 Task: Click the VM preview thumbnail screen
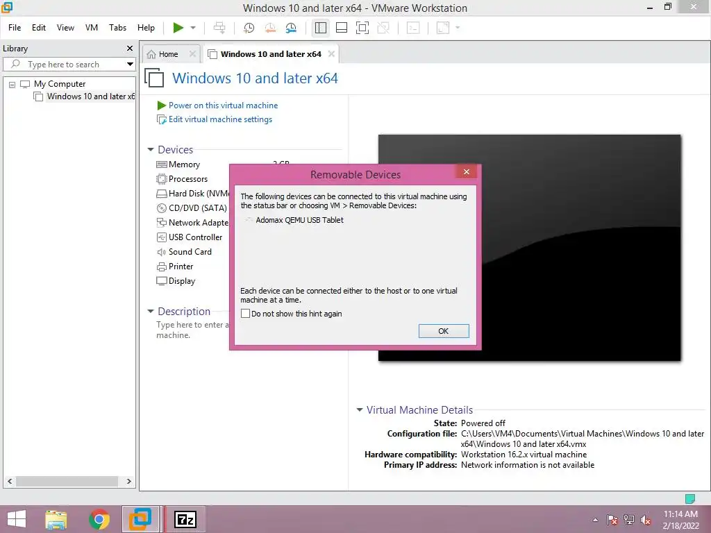click(529, 248)
